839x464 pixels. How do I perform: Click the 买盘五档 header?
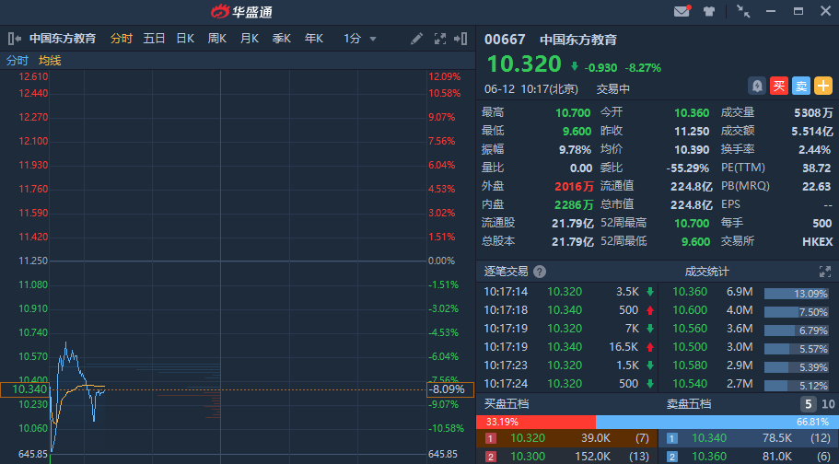pos(507,404)
